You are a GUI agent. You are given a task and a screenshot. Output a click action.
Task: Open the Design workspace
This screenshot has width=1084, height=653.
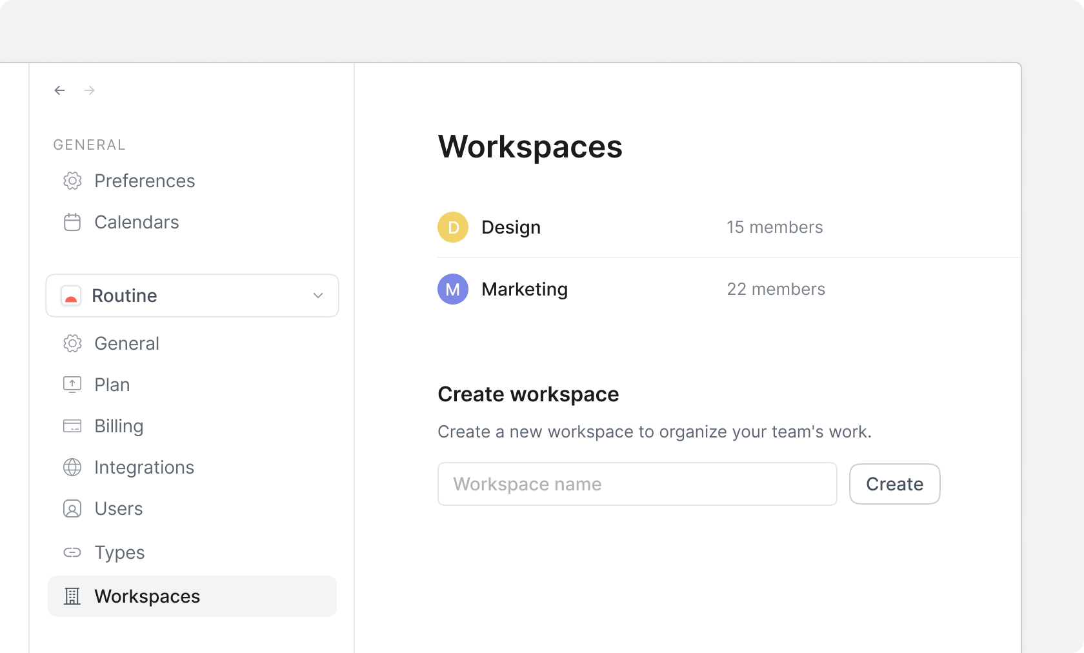[510, 227]
